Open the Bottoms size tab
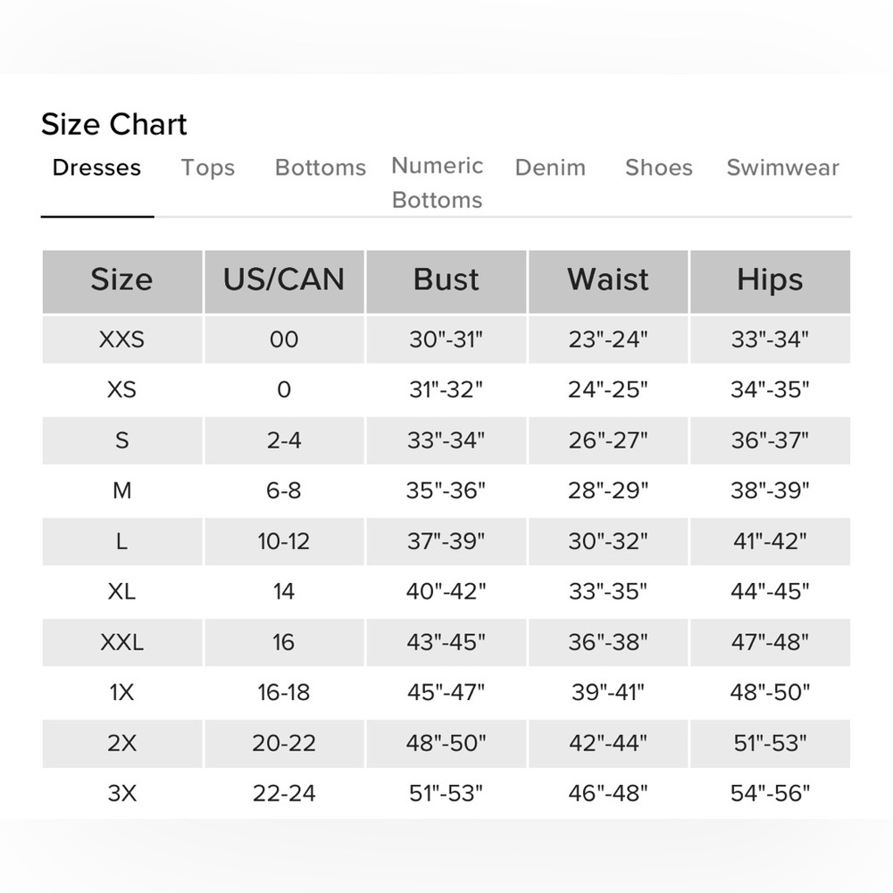 point(320,168)
